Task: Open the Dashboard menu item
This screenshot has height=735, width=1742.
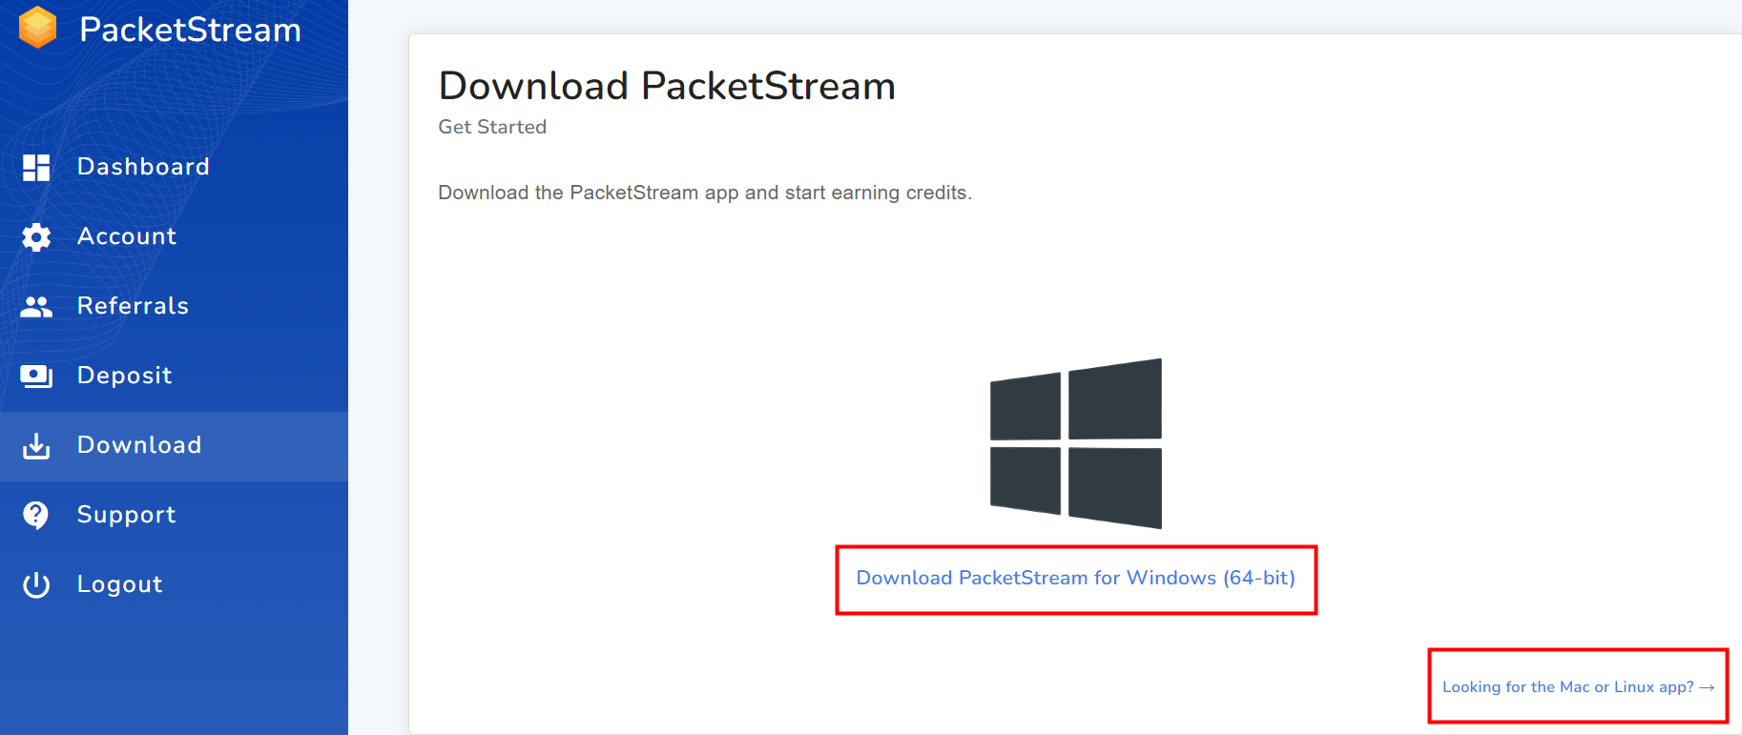Action: pos(174,167)
